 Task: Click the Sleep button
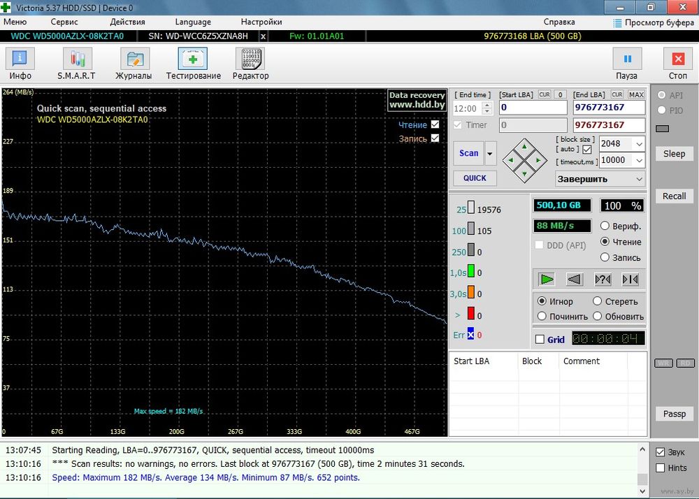point(674,154)
